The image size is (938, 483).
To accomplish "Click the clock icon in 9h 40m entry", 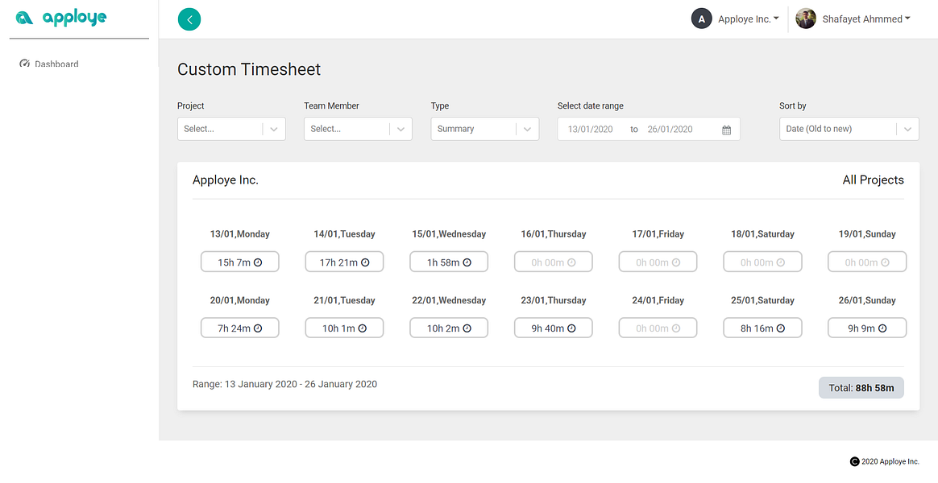I will pyautogui.click(x=571, y=328).
